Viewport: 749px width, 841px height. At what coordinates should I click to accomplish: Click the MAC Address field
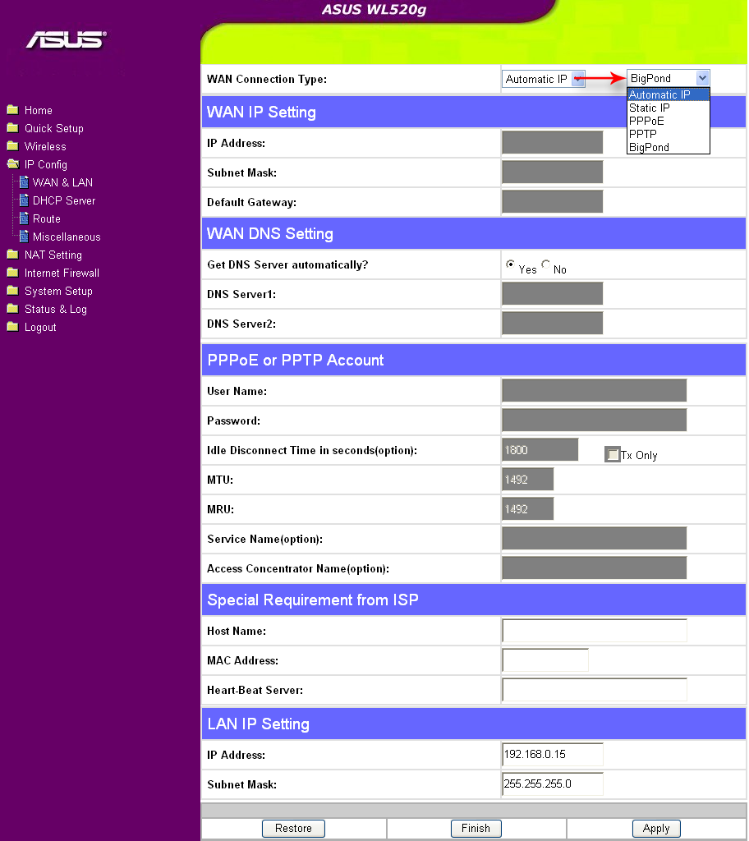tap(545, 659)
